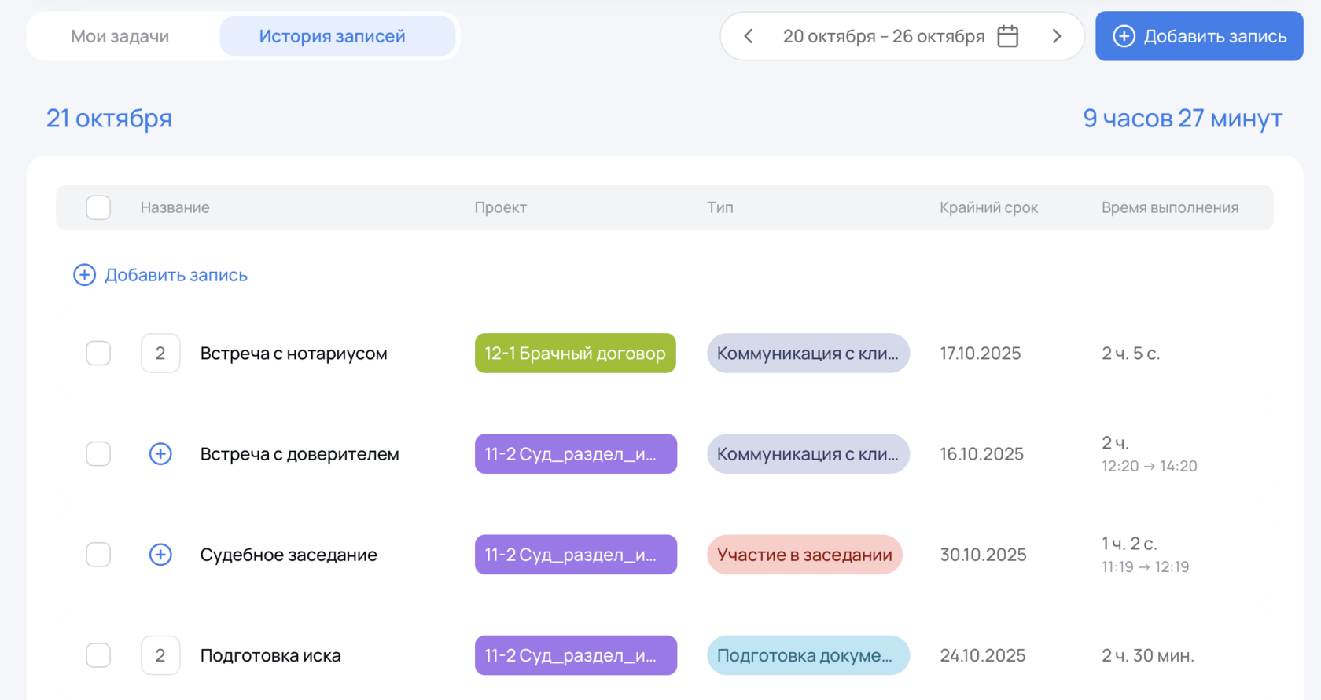Click plus icon beside Судебное заседание
Image resolution: width=1321 pixels, height=700 pixels.
tap(160, 555)
